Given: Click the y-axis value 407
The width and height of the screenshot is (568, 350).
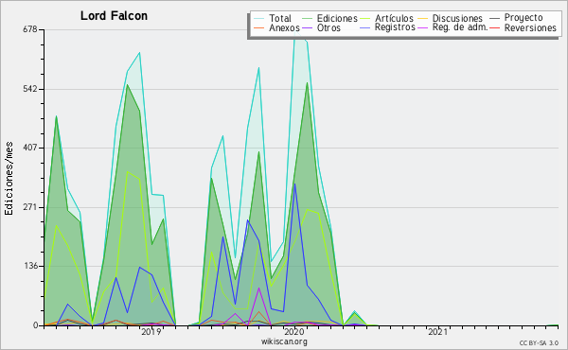Looking at the screenshot, I should 30,148.
